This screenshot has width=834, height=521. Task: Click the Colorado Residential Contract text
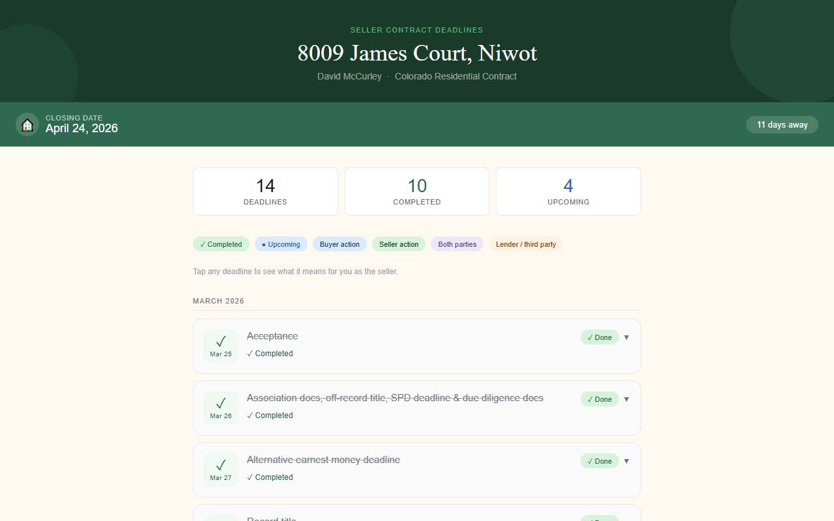pyautogui.click(x=455, y=76)
